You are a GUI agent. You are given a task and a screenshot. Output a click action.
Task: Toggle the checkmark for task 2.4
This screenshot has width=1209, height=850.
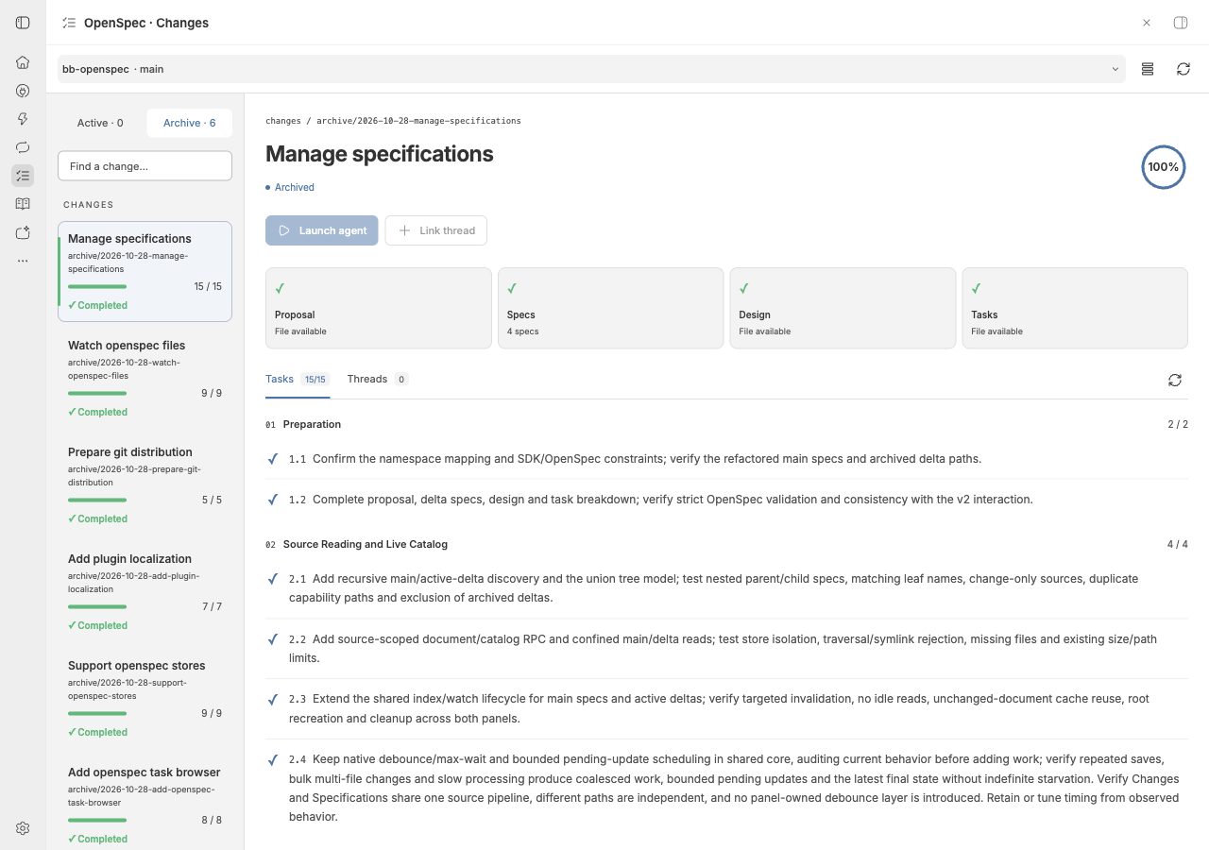point(272,759)
